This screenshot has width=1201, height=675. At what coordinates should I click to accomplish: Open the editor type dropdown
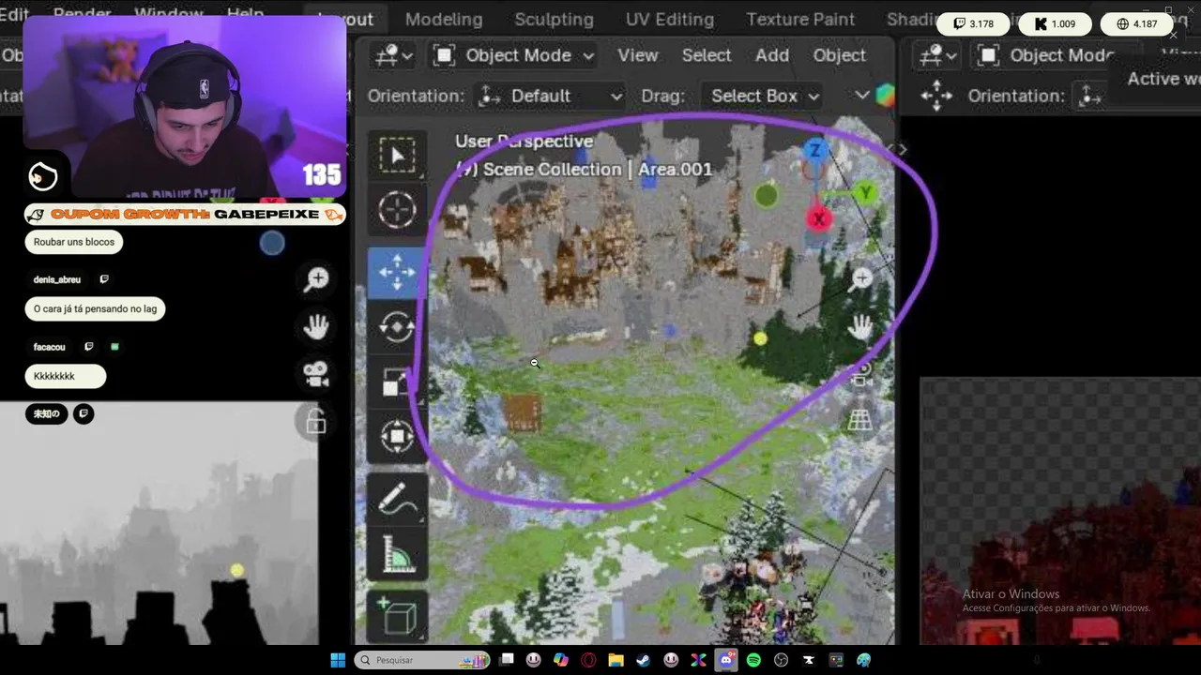pyautogui.click(x=394, y=55)
